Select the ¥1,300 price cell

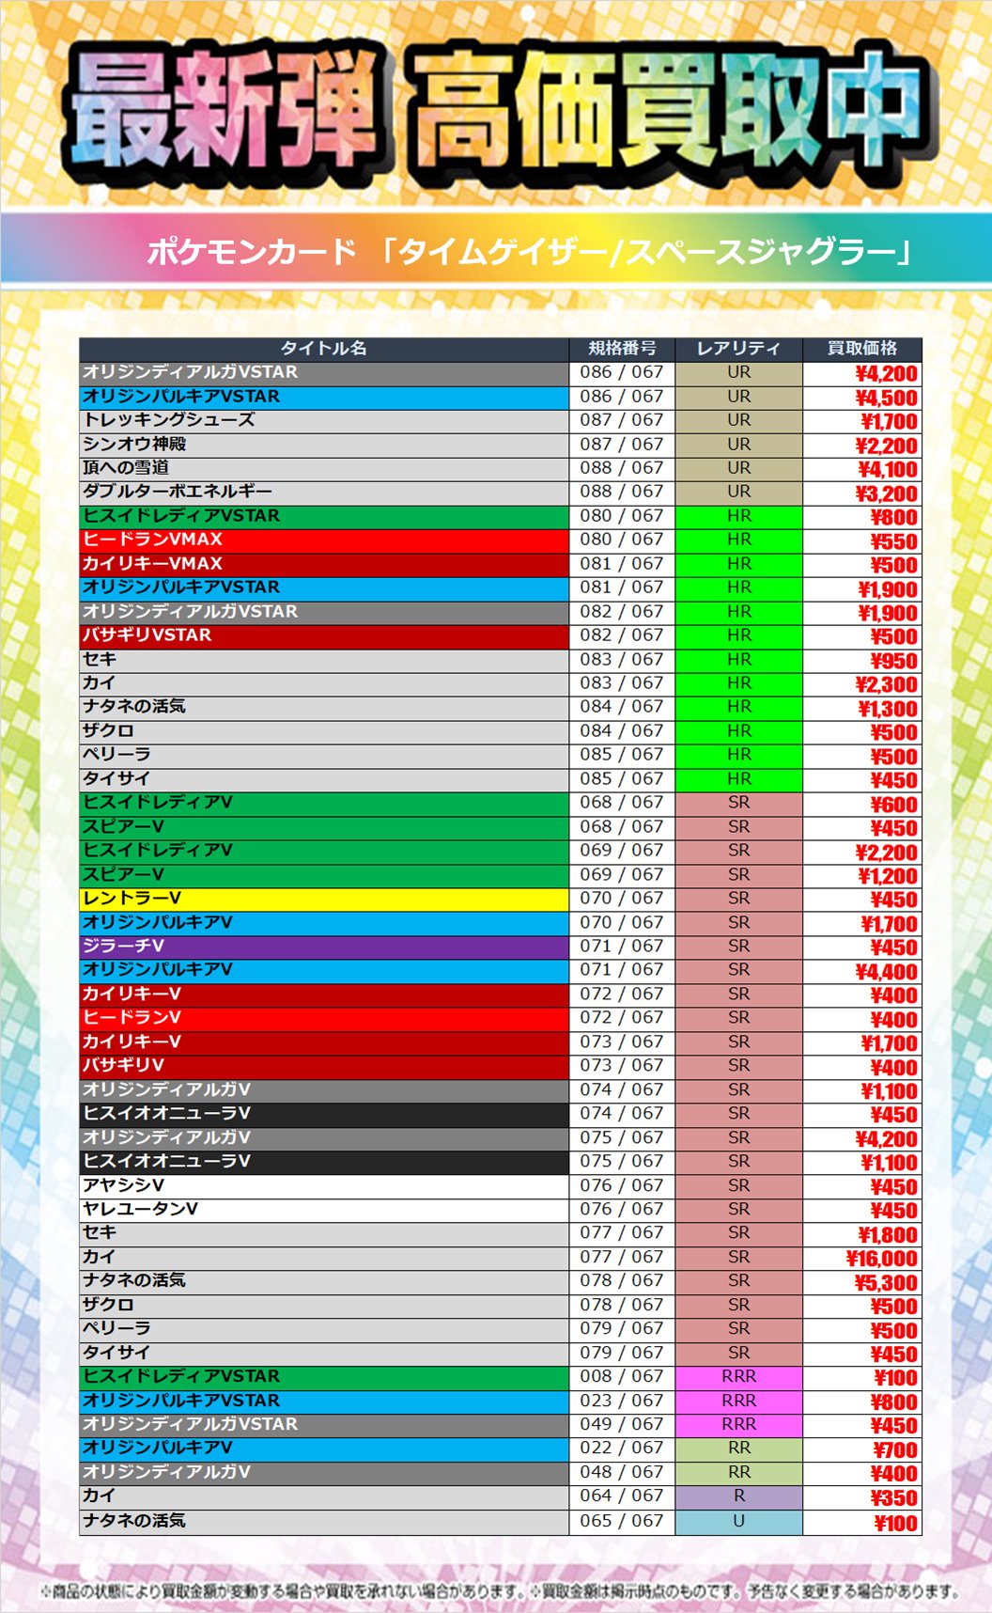point(862,707)
